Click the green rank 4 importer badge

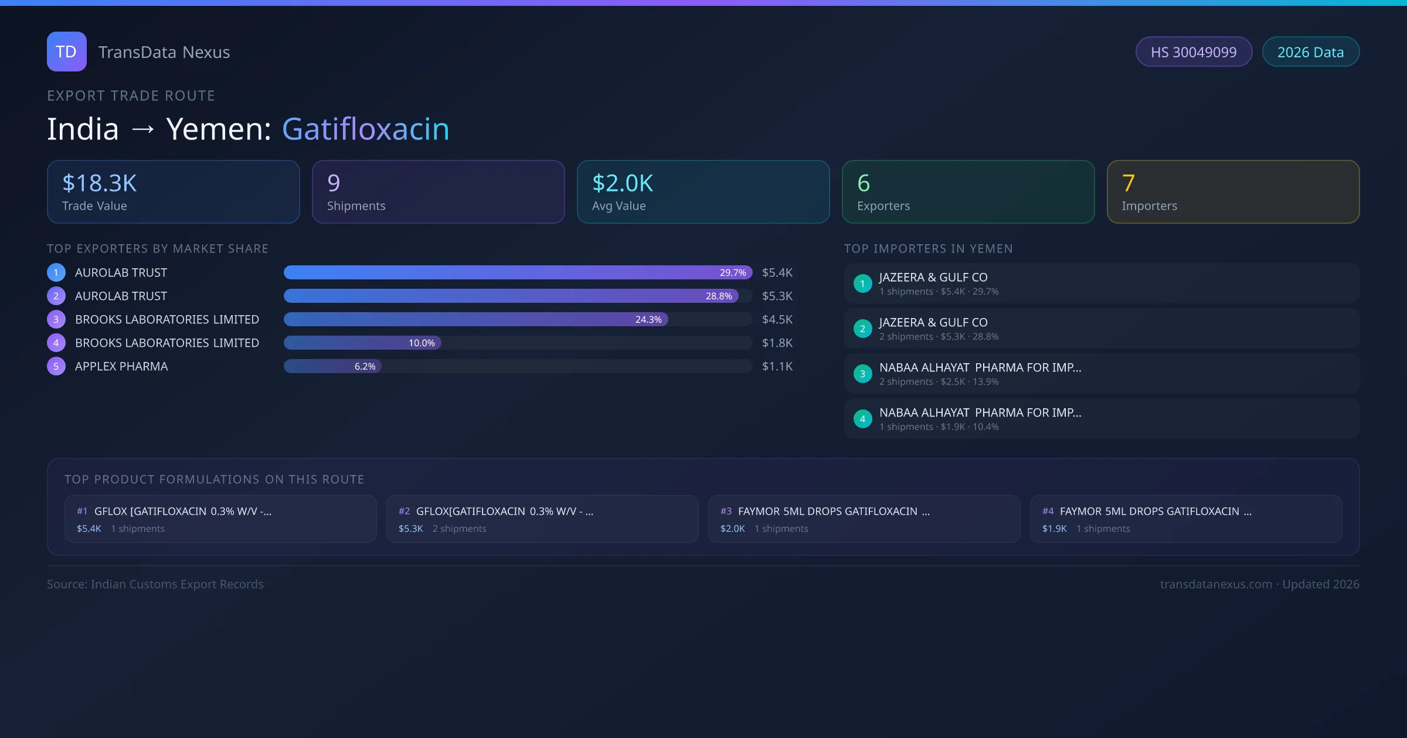(862, 419)
